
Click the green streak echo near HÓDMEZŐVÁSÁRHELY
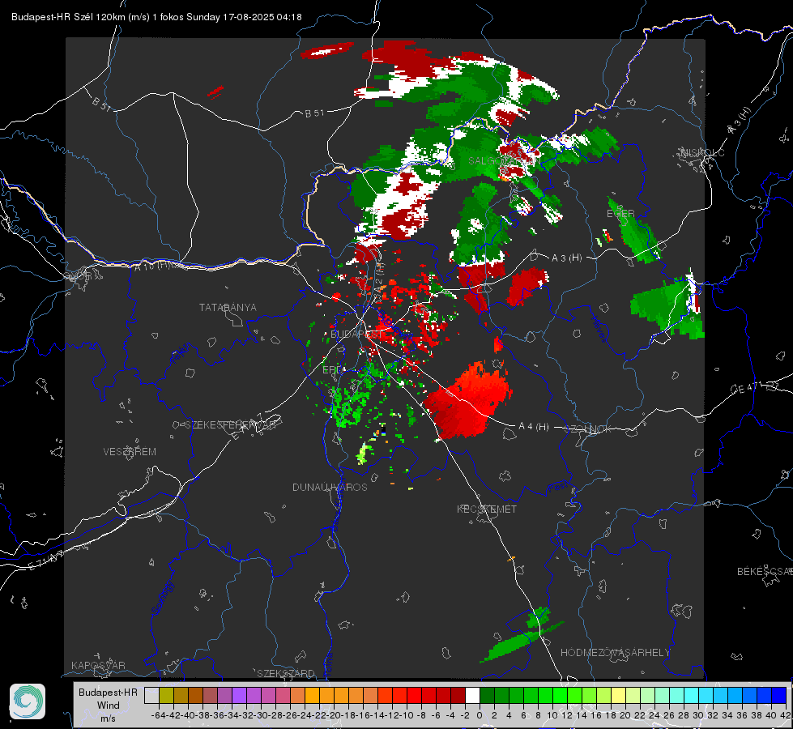tap(522, 642)
